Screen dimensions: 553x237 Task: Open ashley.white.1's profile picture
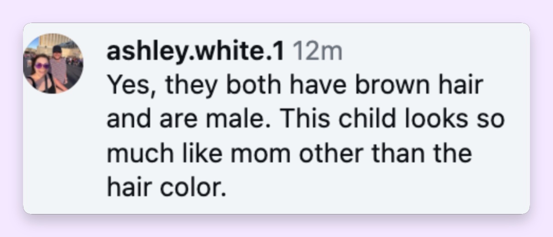click(x=53, y=64)
